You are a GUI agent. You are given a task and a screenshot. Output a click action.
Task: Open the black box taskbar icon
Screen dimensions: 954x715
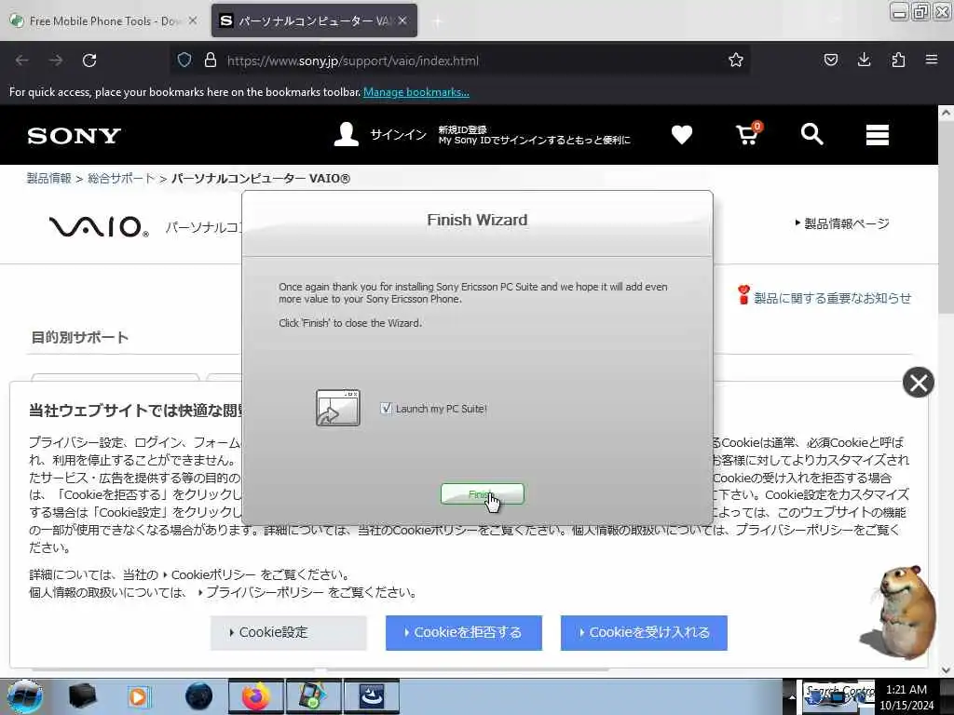tap(82, 696)
